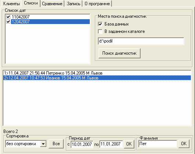Select the Списки tab
This screenshot has height=154, width=195.
point(31,3)
